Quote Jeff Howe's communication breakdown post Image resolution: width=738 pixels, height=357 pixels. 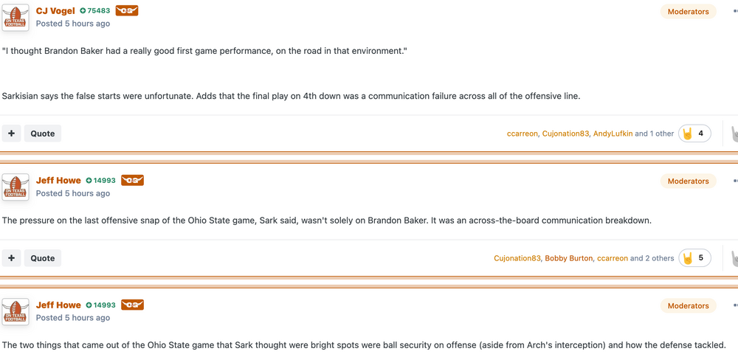pos(43,258)
